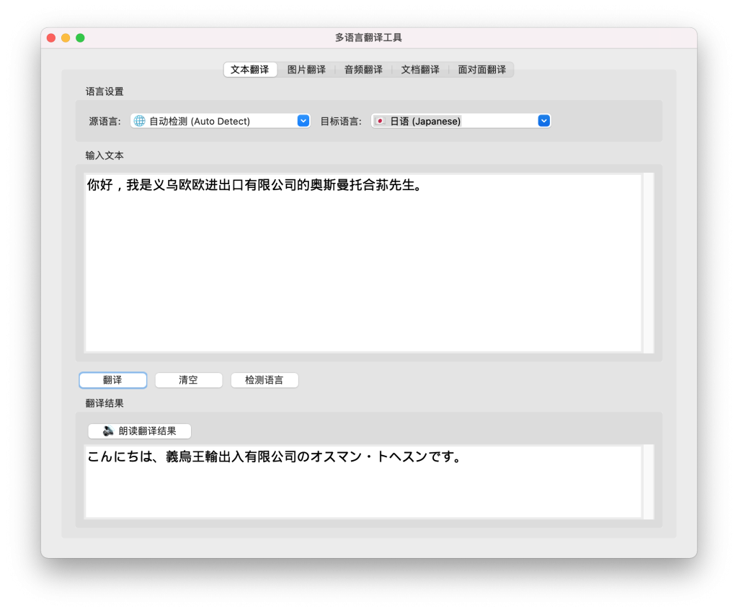The image size is (738, 612).
Task: Clear the text with 清空 button
Action: (189, 380)
